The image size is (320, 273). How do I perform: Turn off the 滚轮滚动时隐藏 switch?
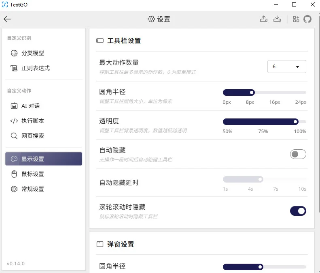(x=298, y=211)
